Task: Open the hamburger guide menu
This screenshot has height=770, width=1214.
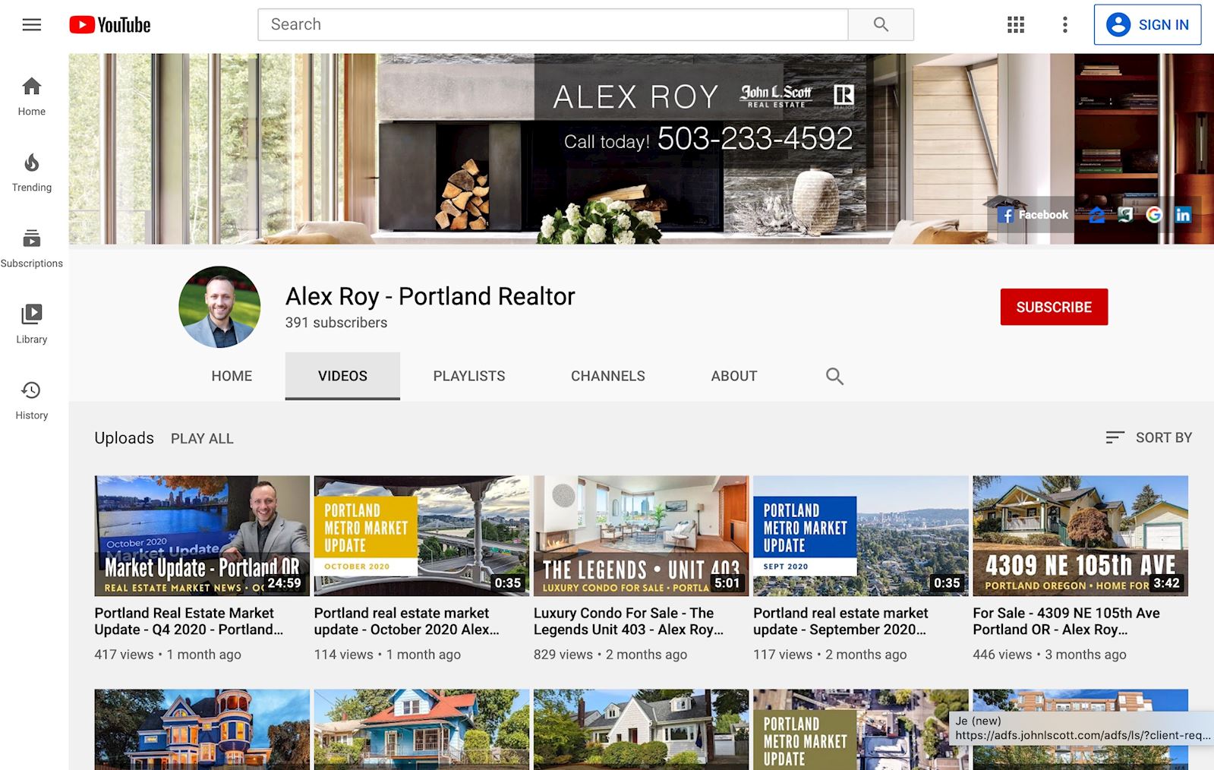Action: pyautogui.click(x=32, y=25)
